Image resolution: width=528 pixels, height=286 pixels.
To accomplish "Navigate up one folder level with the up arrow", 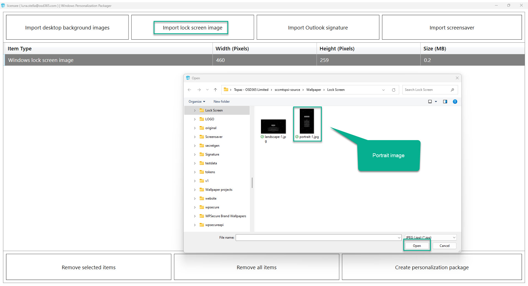I will [215, 89].
